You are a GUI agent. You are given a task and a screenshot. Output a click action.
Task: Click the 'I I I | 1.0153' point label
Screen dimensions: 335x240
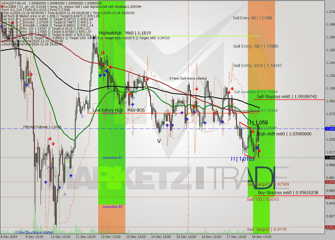[243, 159]
